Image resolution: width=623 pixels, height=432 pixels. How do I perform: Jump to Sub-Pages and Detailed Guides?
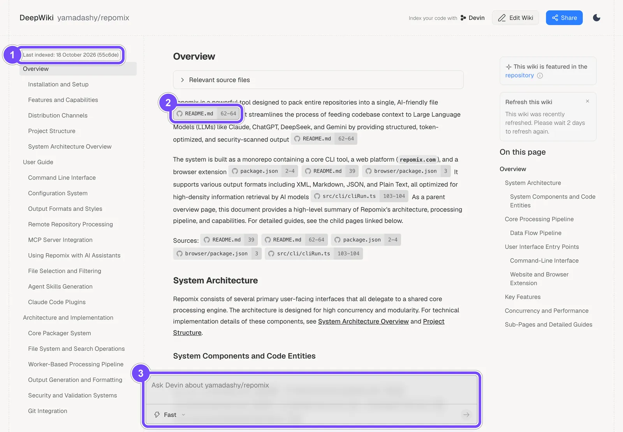tap(549, 324)
